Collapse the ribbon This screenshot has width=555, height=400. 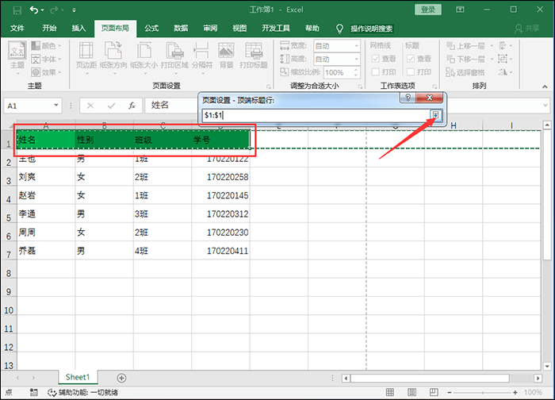click(545, 86)
